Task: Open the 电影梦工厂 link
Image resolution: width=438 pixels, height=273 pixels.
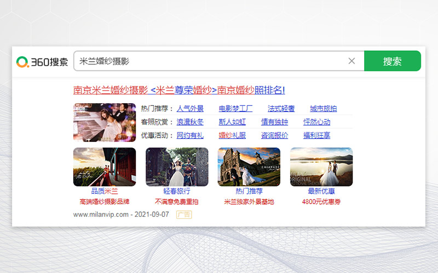Action: pyautogui.click(x=235, y=108)
